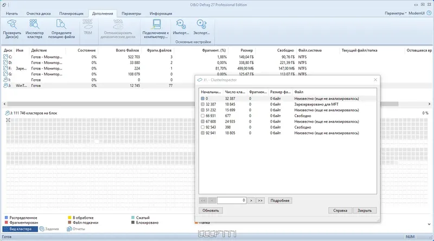Open Инспектор кластера tool
Screen dimensions: 434x241
pos(34,29)
